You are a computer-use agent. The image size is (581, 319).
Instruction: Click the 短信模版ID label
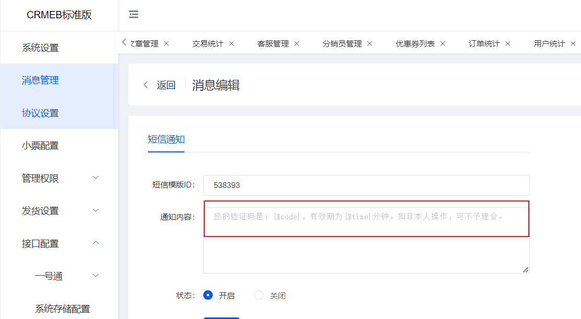point(173,185)
